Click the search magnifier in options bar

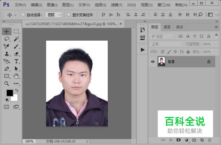point(200,14)
